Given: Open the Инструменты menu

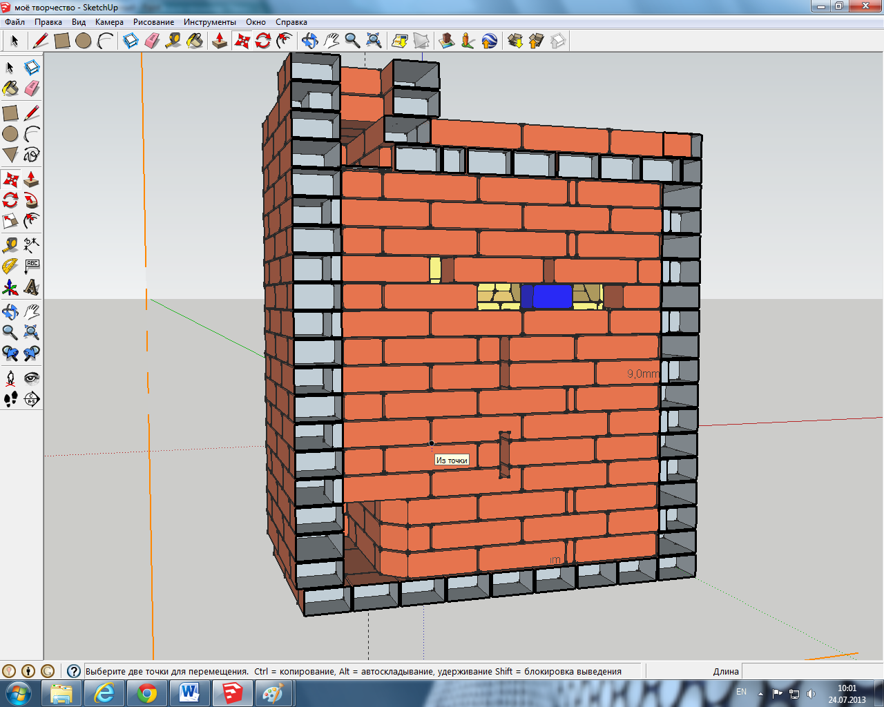Looking at the screenshot, I should 209,22.
